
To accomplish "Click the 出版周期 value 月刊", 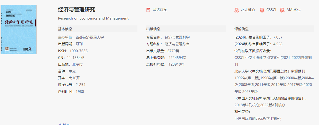I will 79,44.
